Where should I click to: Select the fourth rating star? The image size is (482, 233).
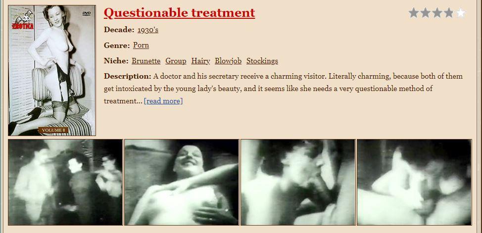tap(449, 13)
